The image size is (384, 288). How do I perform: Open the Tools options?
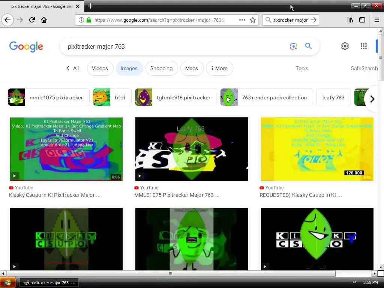tap(302, 68)
